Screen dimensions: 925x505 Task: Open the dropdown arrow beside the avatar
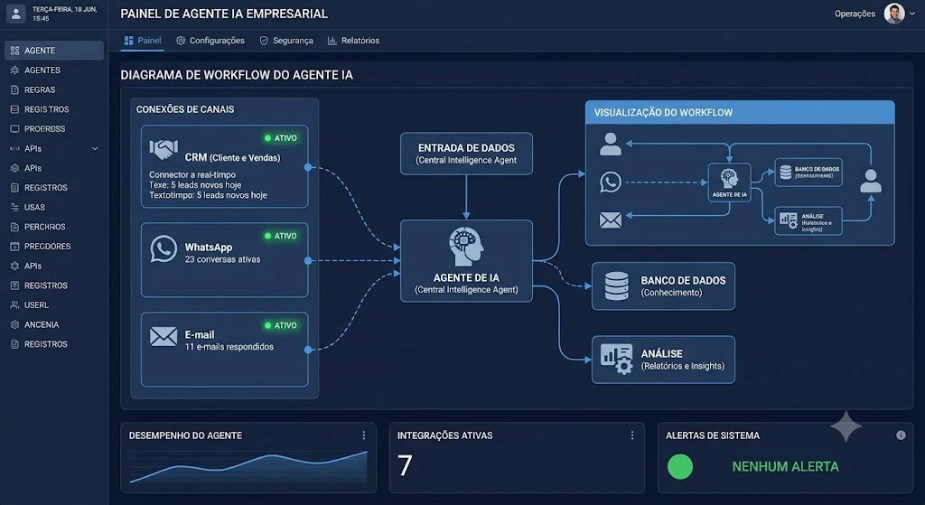[912, 14]
